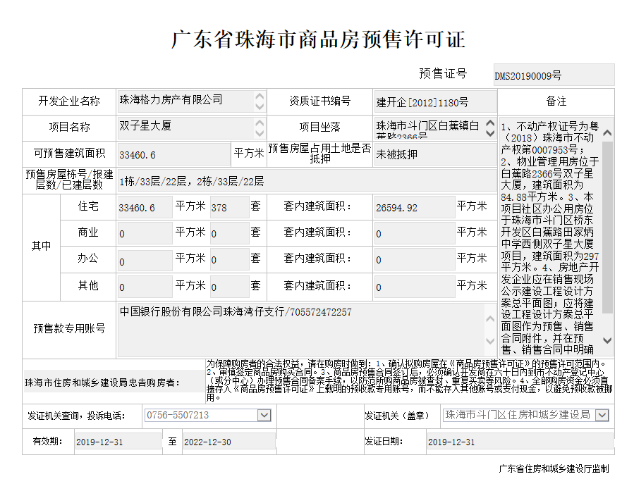Click down arrow of remarks scrollbar
This screenshot has height=491, width=634.
pyautogui.click(x=607, y=340)
